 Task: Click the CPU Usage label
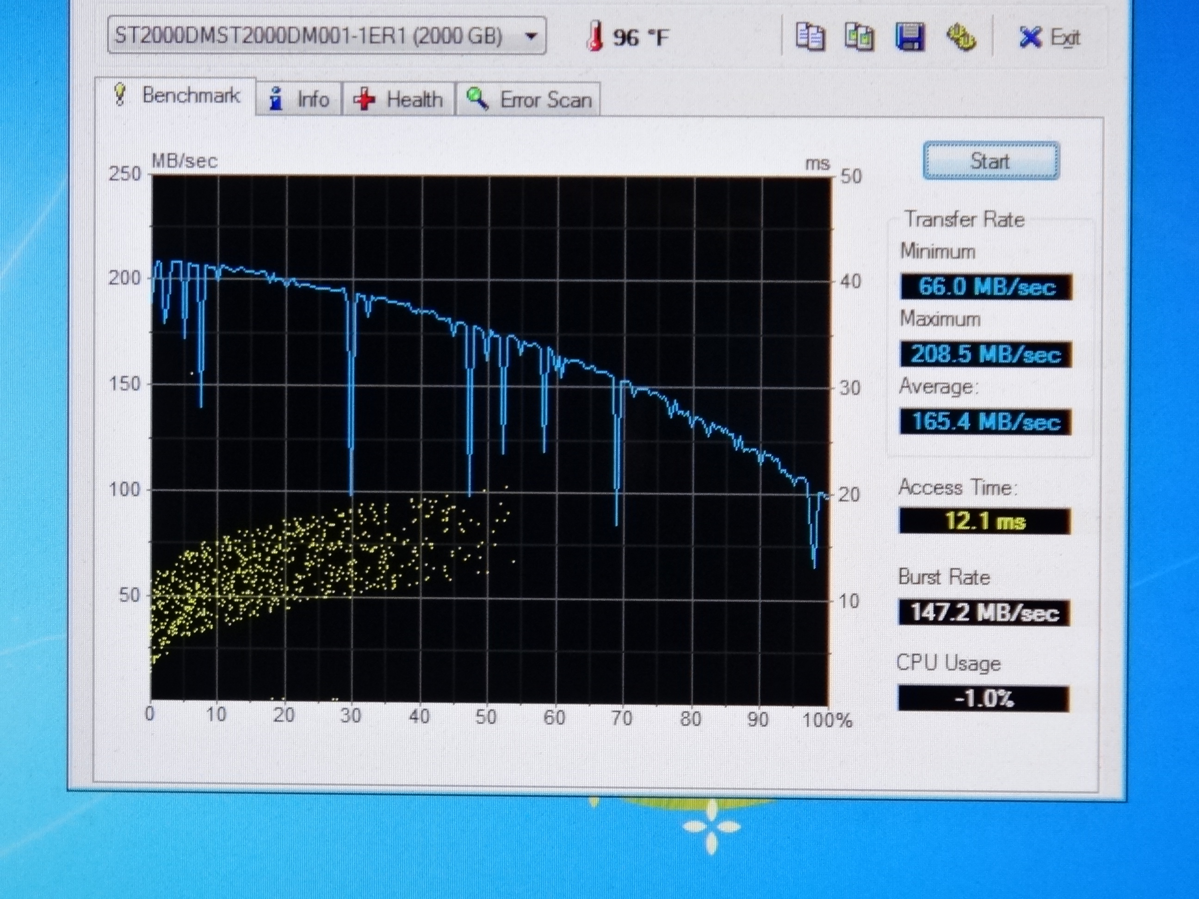tap(948, 663)
